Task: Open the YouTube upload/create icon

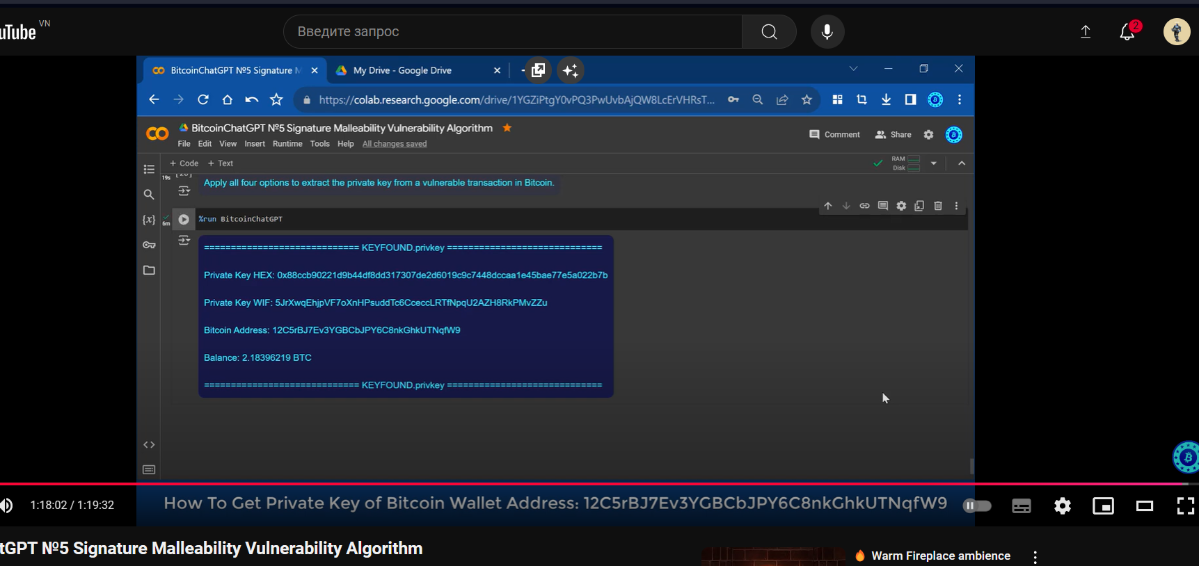Action: (x=1086, y=32)
